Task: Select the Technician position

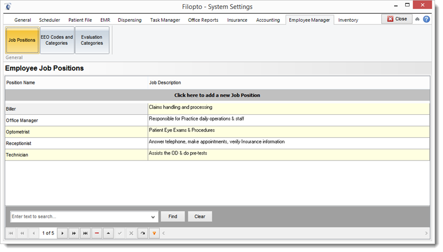Action: coord(76,155)
